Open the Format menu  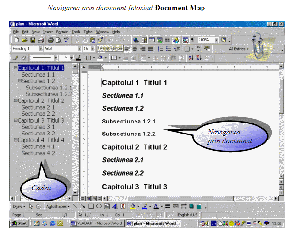point(62,32)
